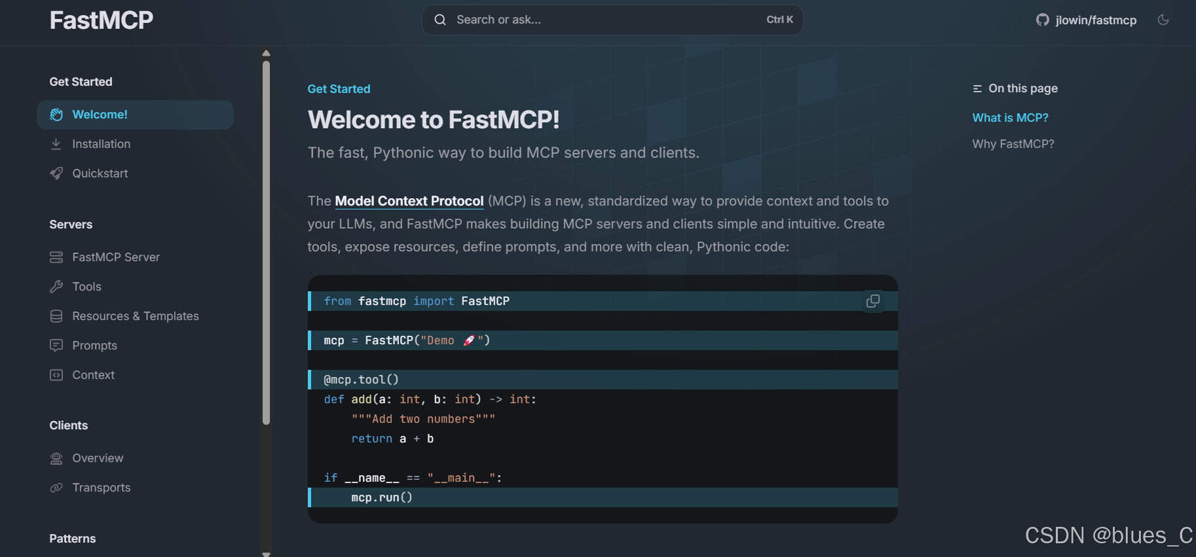Image resolution: width=1196 pixels, height=557 pixels.
Task: Click the sidebar scrollbar up arrow
Action: click(266, 53)
